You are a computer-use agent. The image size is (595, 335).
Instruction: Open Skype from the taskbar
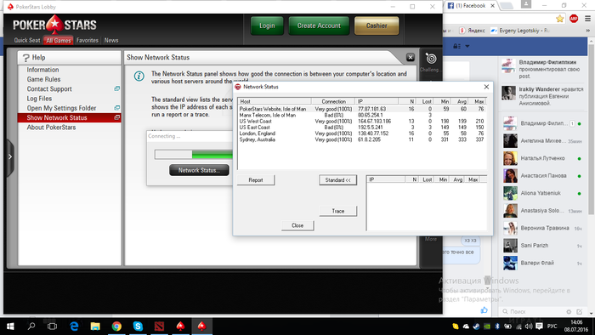pos(138,326)
